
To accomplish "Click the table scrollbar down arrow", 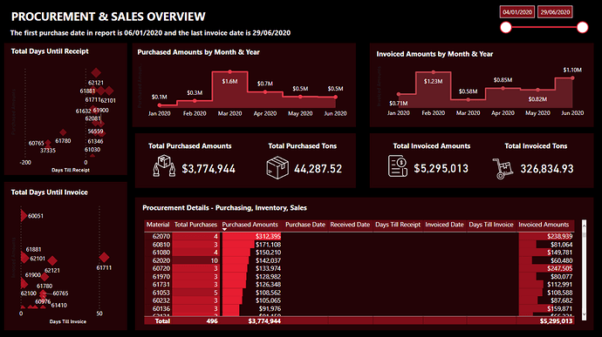I will click(x=584, y=314).
